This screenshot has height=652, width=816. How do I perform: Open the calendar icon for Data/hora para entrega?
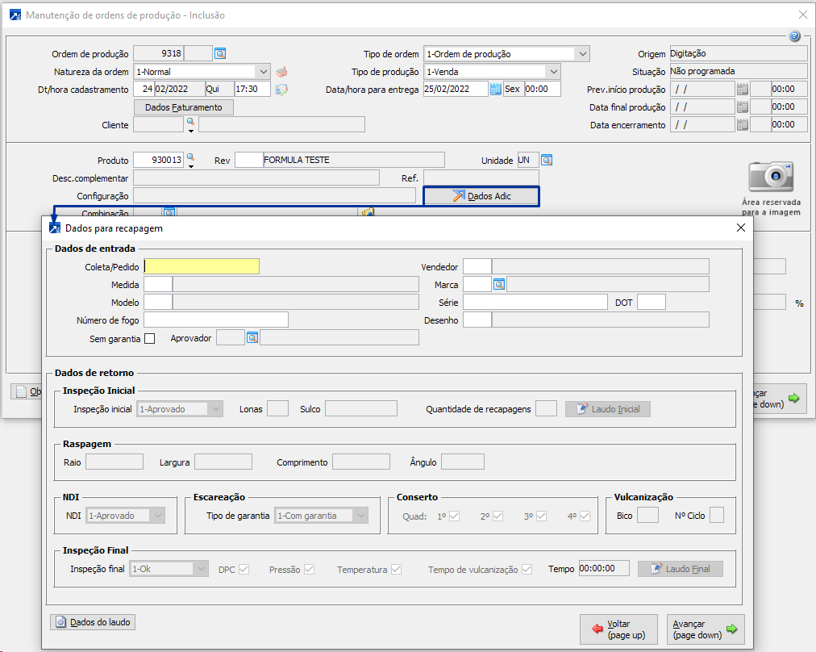[x=496, y=90]
